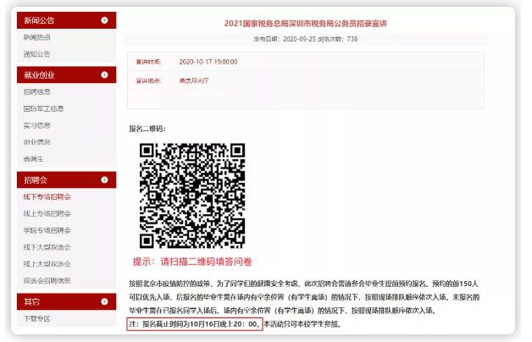This screenshot has height=342, width=532.
Task: Expand the 就业创业 section arrow icon
Action: (104, 74)
